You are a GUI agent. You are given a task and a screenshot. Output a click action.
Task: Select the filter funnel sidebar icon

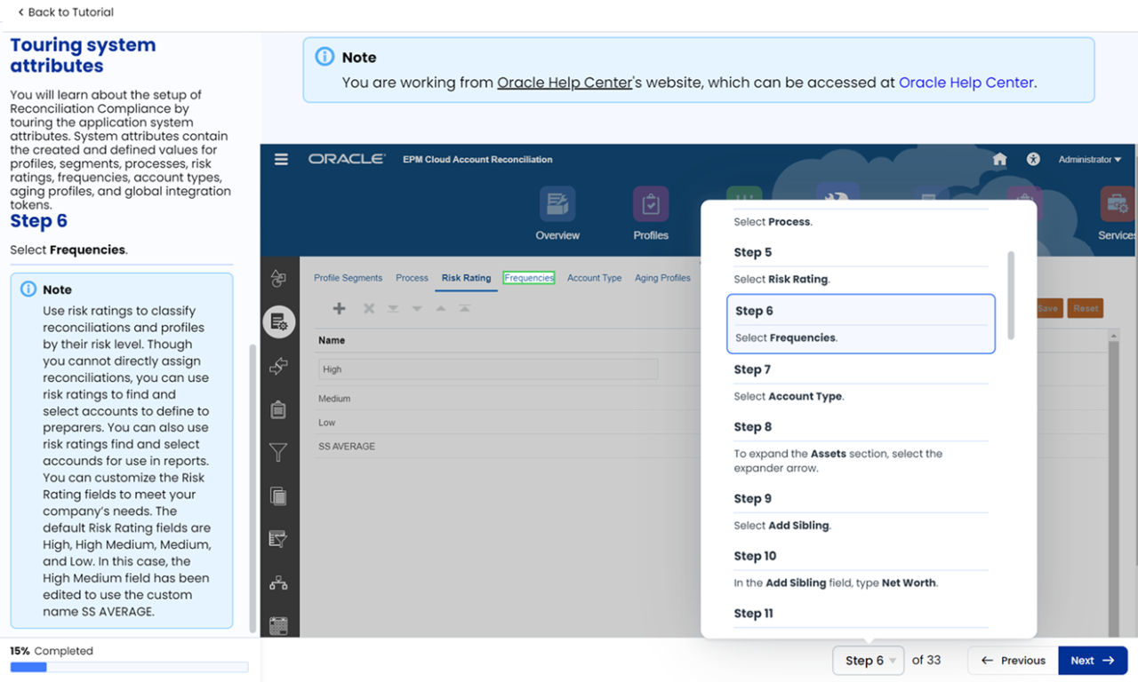point(278,453)
